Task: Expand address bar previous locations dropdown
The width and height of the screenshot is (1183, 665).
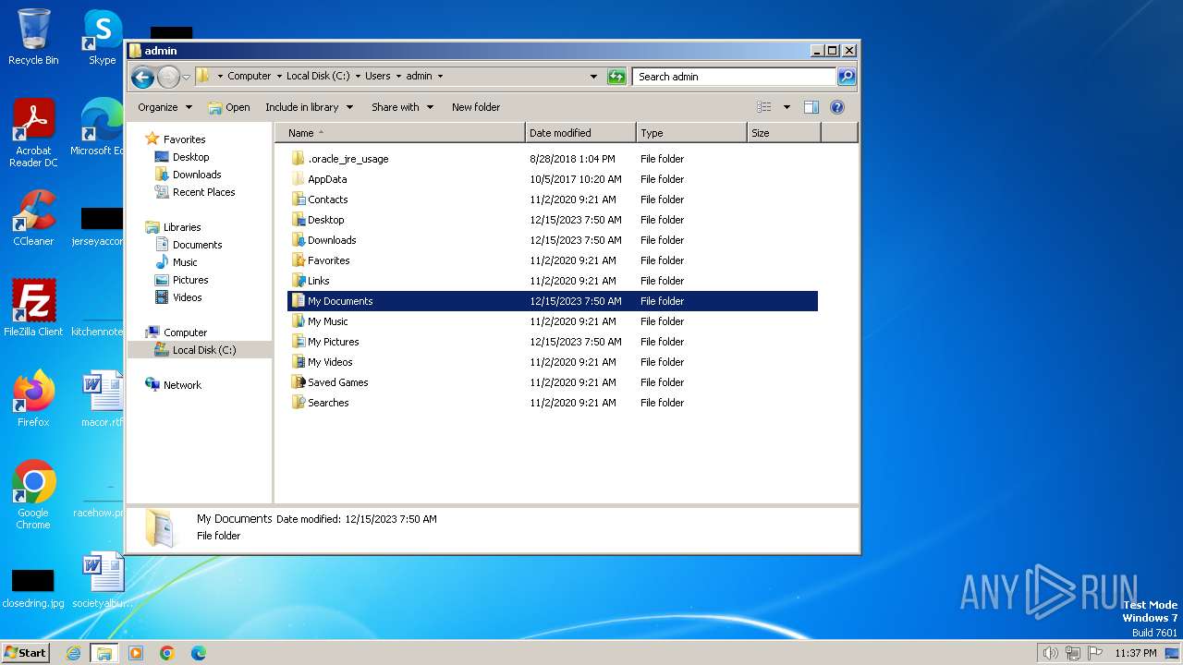Action: [593, 77]
